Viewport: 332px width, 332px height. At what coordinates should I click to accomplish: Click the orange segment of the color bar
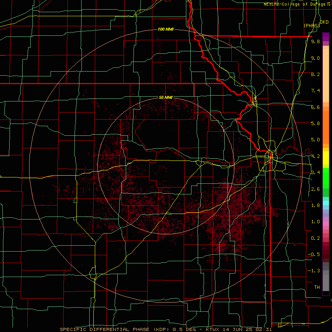tap(326, 128)
